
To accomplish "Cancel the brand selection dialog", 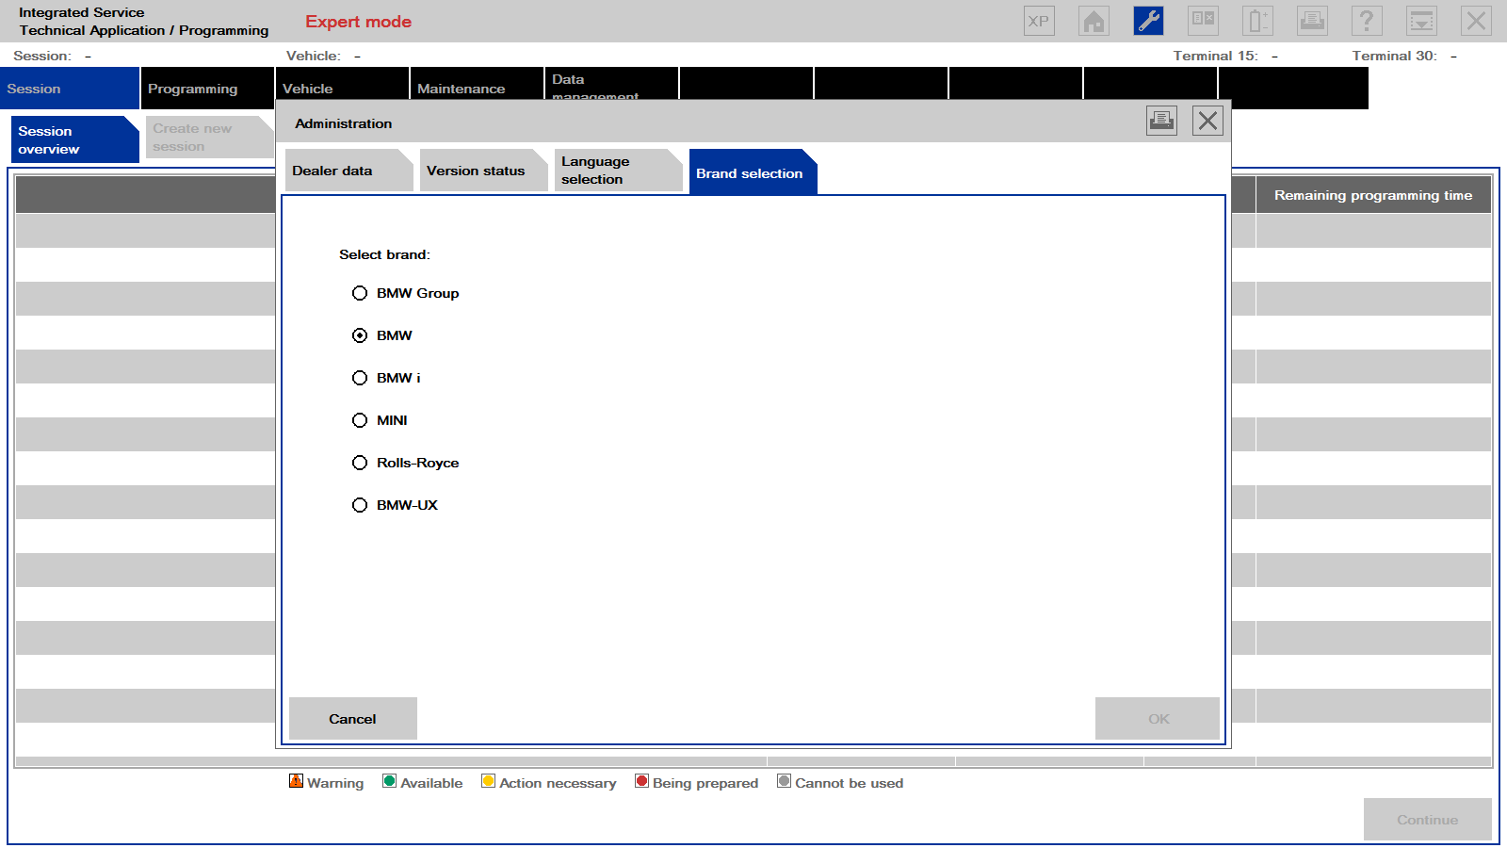I will coord(352,719).
